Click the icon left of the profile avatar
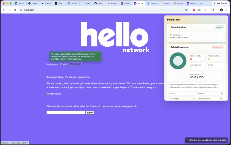The width and height of the screenshot is (231, 145). coord(213,10)
